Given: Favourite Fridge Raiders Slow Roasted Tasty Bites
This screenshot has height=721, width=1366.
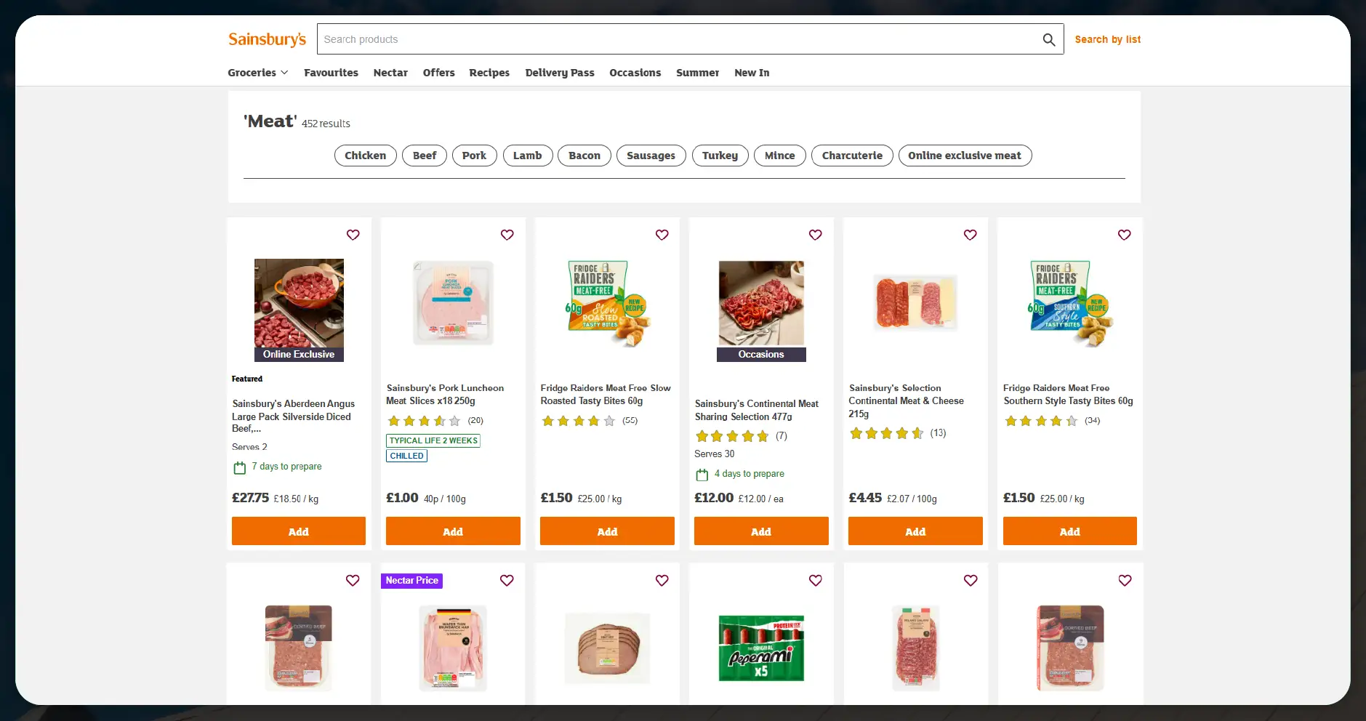Looking at the screenshot, I should (662, 235).
